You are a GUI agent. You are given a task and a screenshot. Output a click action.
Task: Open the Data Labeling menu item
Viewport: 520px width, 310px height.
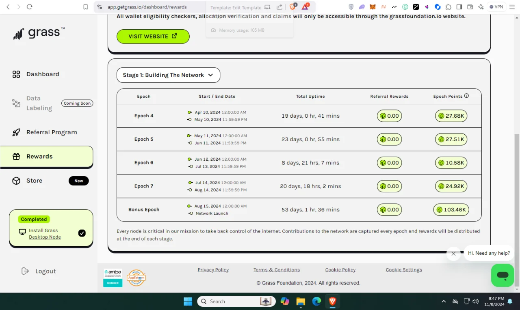click(x=39, y=103)
